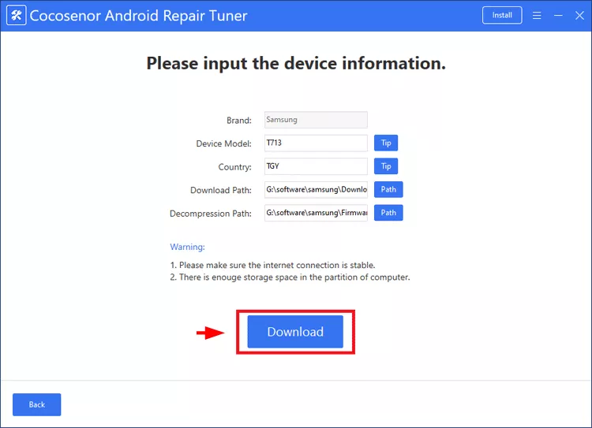Image resolution: width=592 pixels, height=428 pixels.
Task: Click the Install button in title bar
Action: [x=502, y=16]
